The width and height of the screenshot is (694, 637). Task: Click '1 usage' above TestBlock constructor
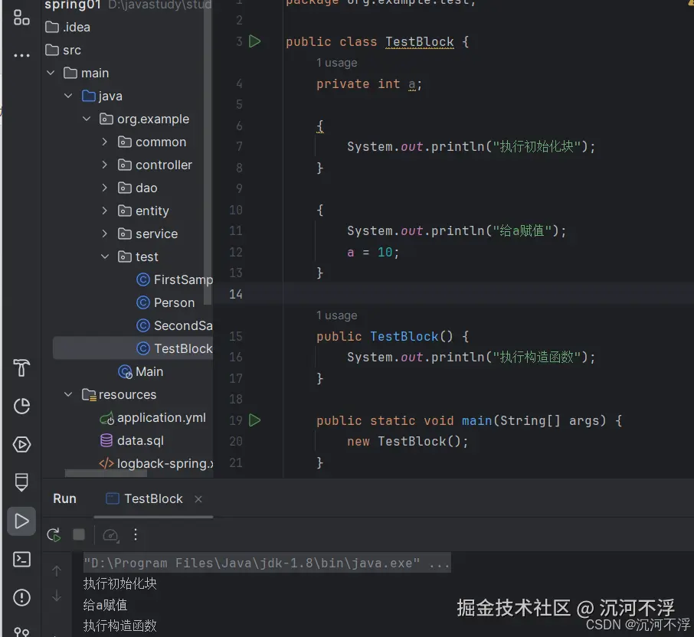click(x=337, y=315)
